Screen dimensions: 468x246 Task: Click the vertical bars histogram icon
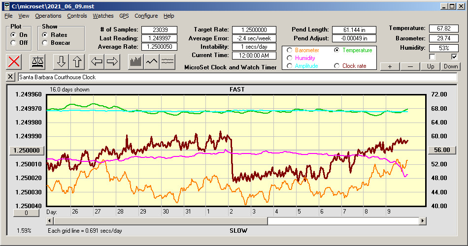click(136, 61)
